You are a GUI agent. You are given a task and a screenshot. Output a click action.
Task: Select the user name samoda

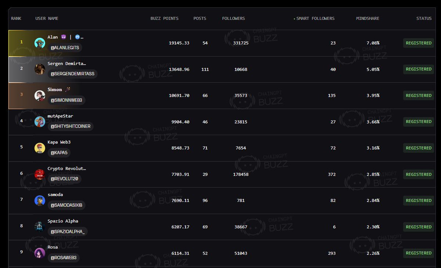coord(55,195)
